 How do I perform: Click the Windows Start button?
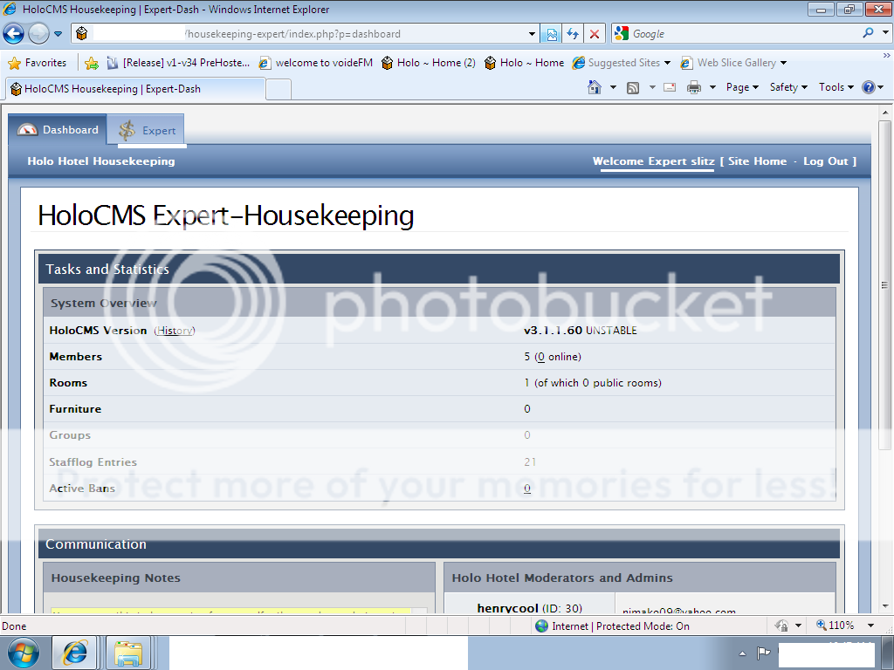(23, 653)
